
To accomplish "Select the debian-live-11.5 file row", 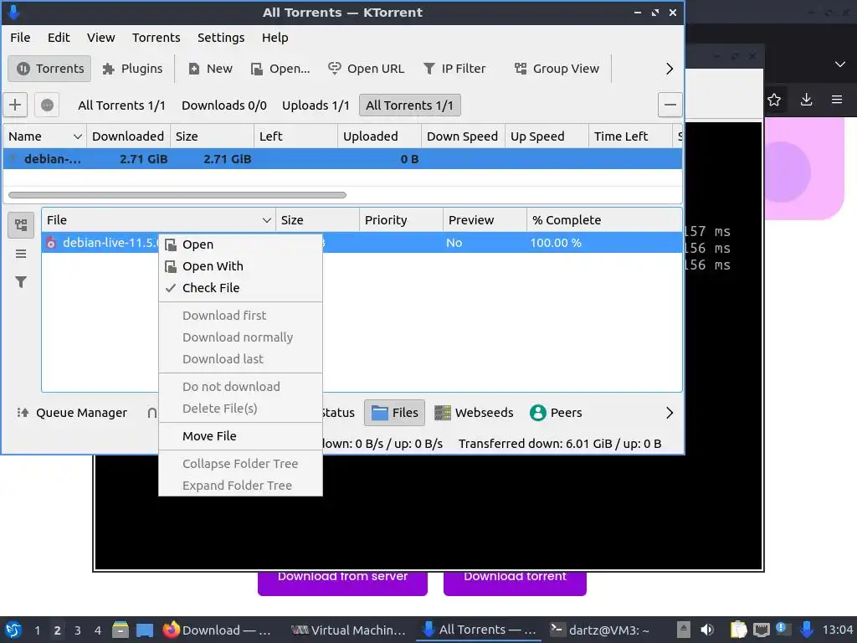I will tap(362, 243).
